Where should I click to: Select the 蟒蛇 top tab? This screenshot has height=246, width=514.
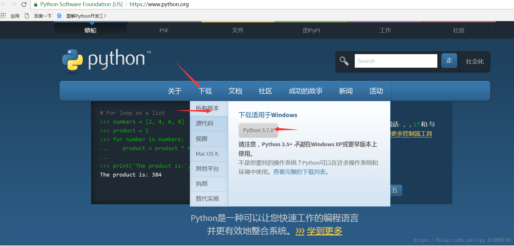[x=91, y=30]
